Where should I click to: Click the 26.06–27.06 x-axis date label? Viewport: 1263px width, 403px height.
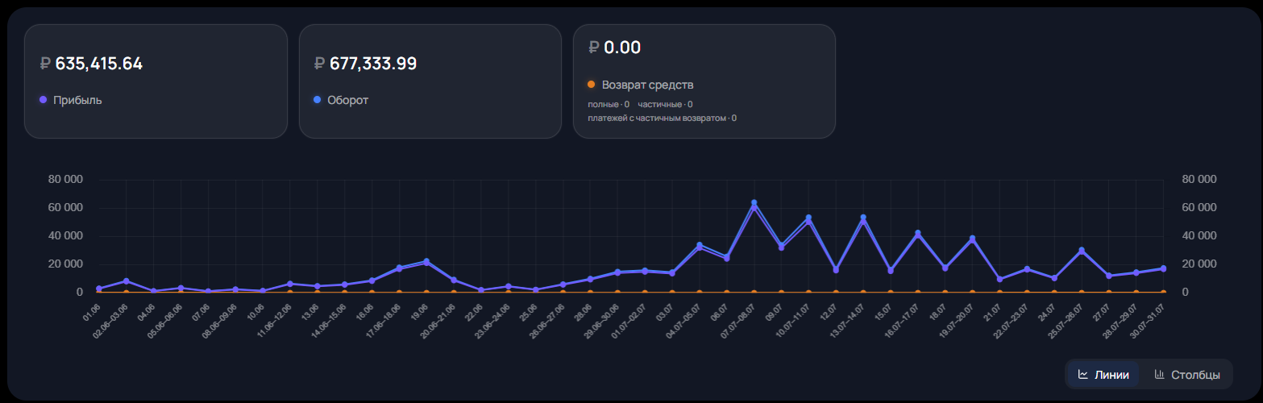(548, 322)
